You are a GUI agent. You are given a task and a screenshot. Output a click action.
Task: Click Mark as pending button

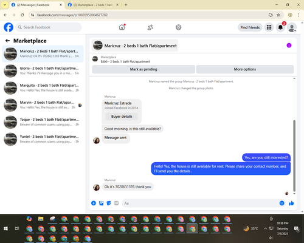point(143,69)
